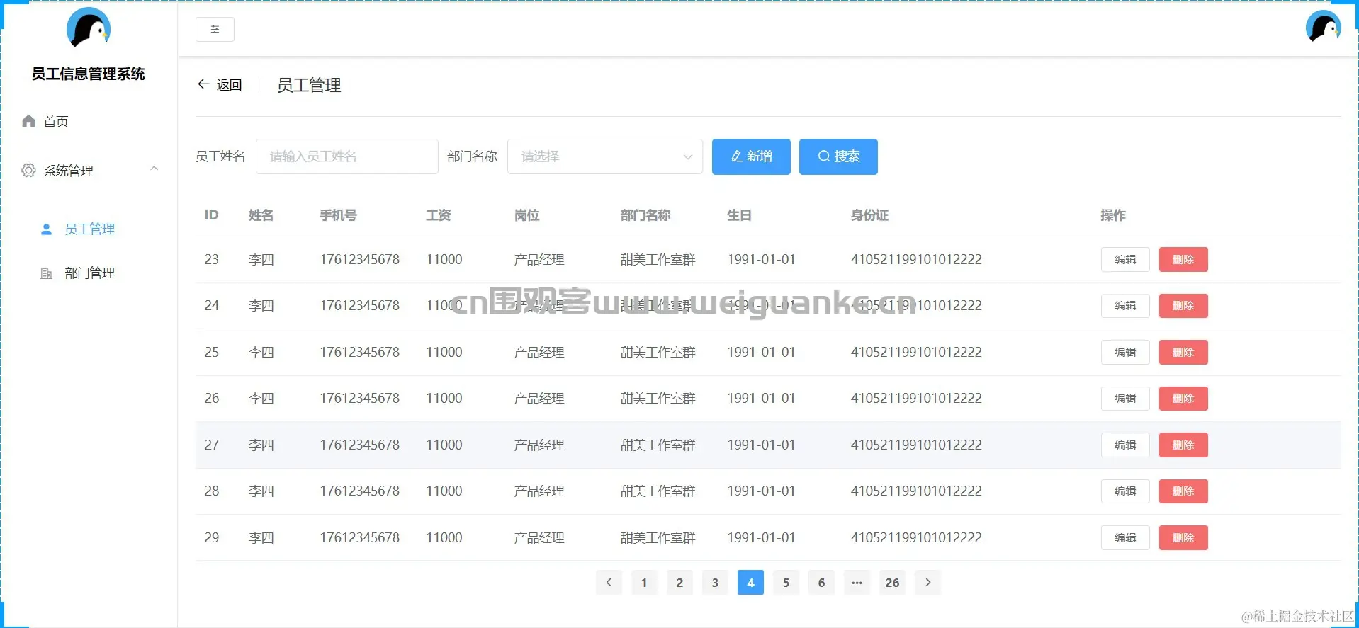The image size is (1359, 628).
Task: Click the penguin logo above system title
Action: (x=89, y=28)
